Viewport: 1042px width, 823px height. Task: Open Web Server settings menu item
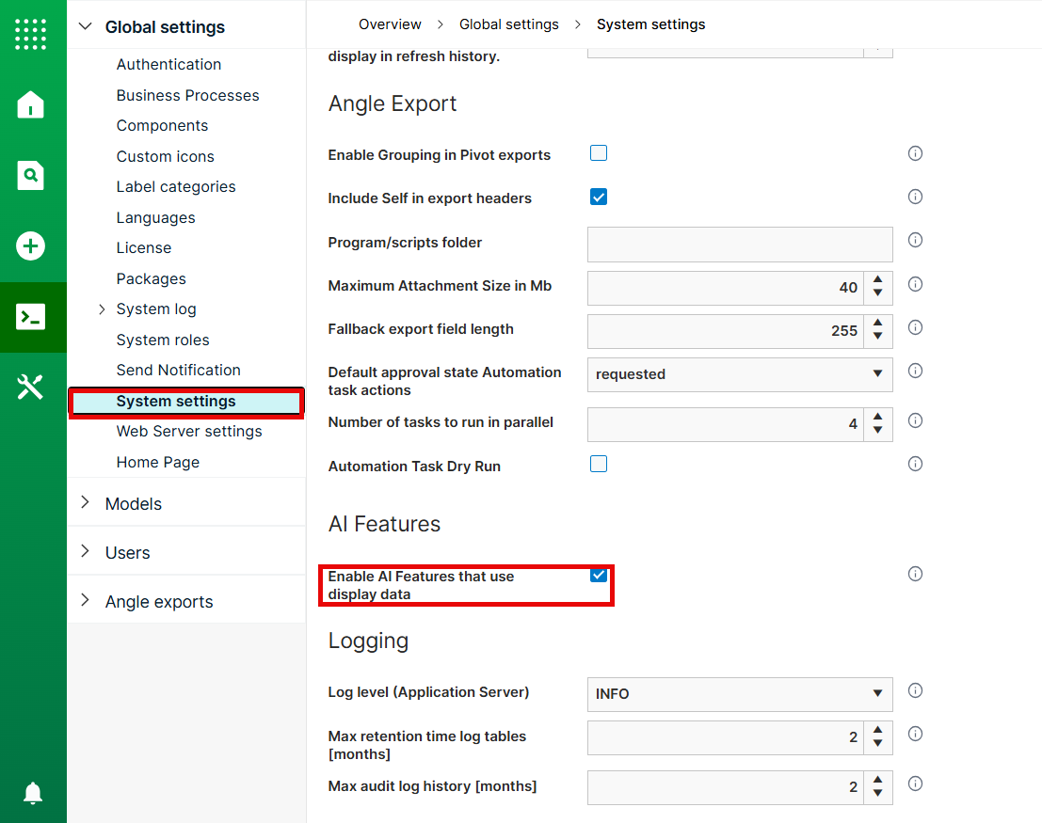click(x=189, y=432)
